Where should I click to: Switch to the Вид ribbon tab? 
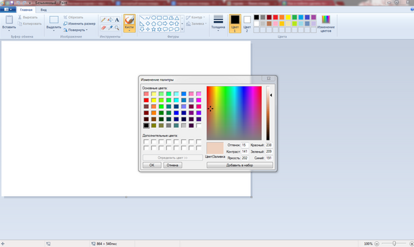(43, 10)
